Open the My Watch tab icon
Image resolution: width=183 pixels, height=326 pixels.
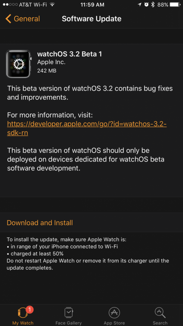click(23, 313)
